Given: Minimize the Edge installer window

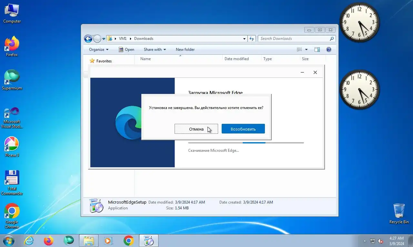Looking at the screenshot, I should click(x=302, y=72).
